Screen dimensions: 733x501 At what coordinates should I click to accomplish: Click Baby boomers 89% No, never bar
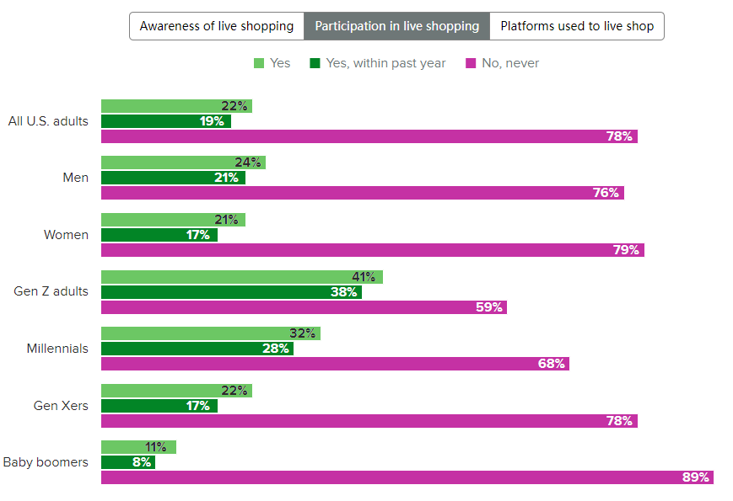click(x=407, y=477)
